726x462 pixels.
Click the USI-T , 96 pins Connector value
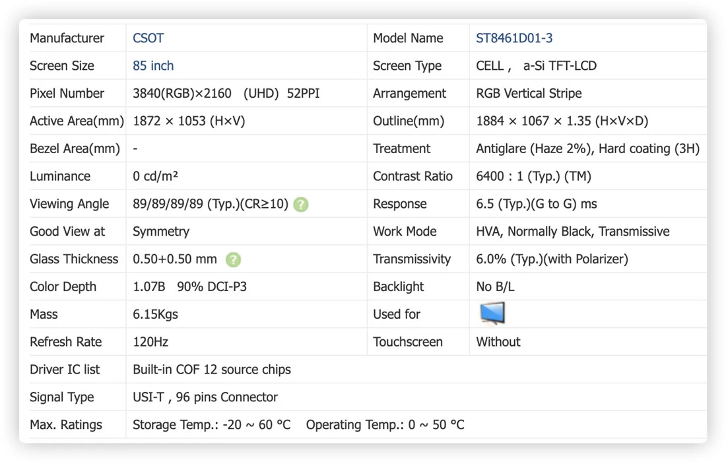pyautogui.click(x=205, y=397)
